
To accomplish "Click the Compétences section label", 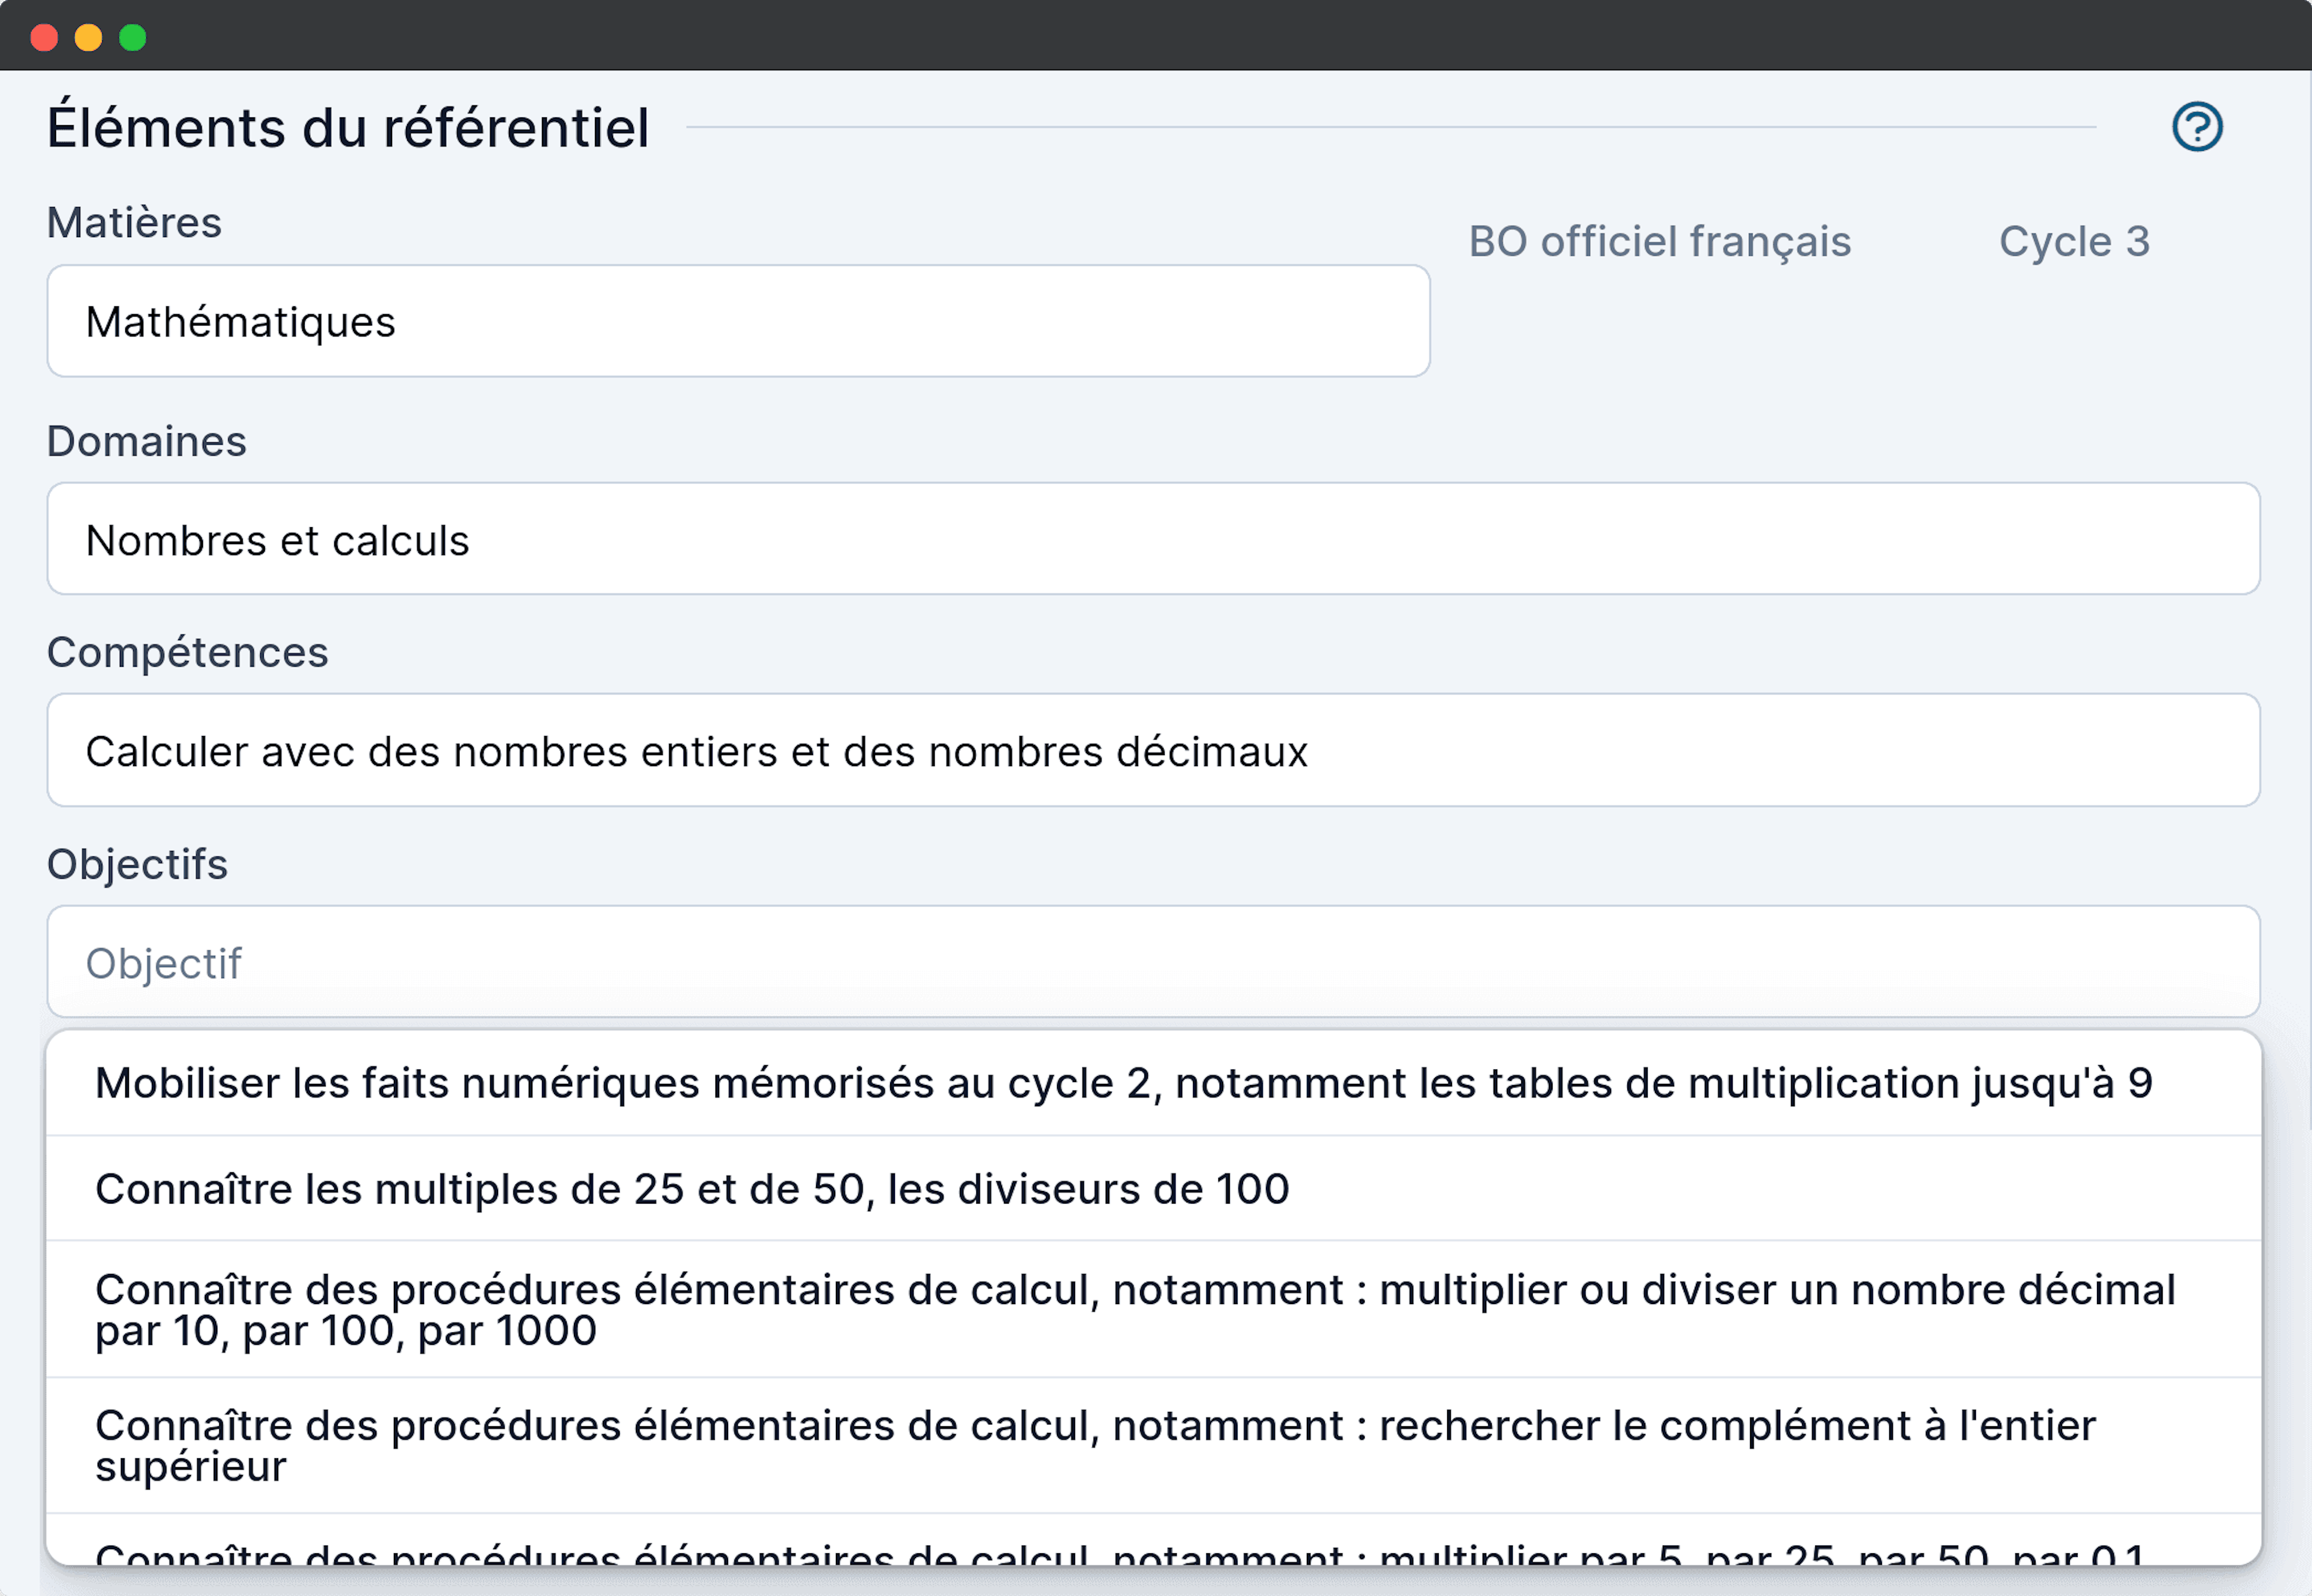I will (187, 652).
